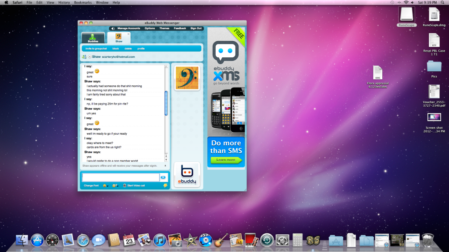
Task: Open Dashboard from the Dock
Action: pyautogui.click(x=53, y=240)
